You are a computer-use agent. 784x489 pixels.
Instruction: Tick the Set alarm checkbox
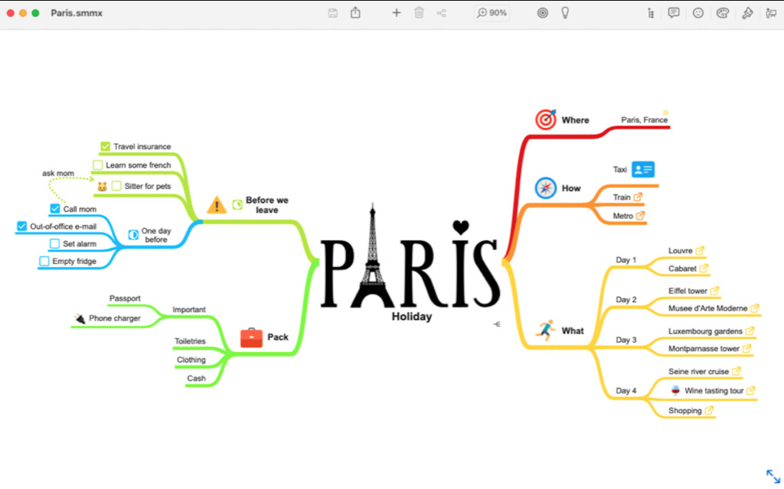tap(54, 244)
